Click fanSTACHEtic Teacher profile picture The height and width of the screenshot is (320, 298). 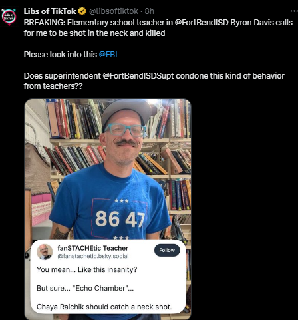[45, 252]
